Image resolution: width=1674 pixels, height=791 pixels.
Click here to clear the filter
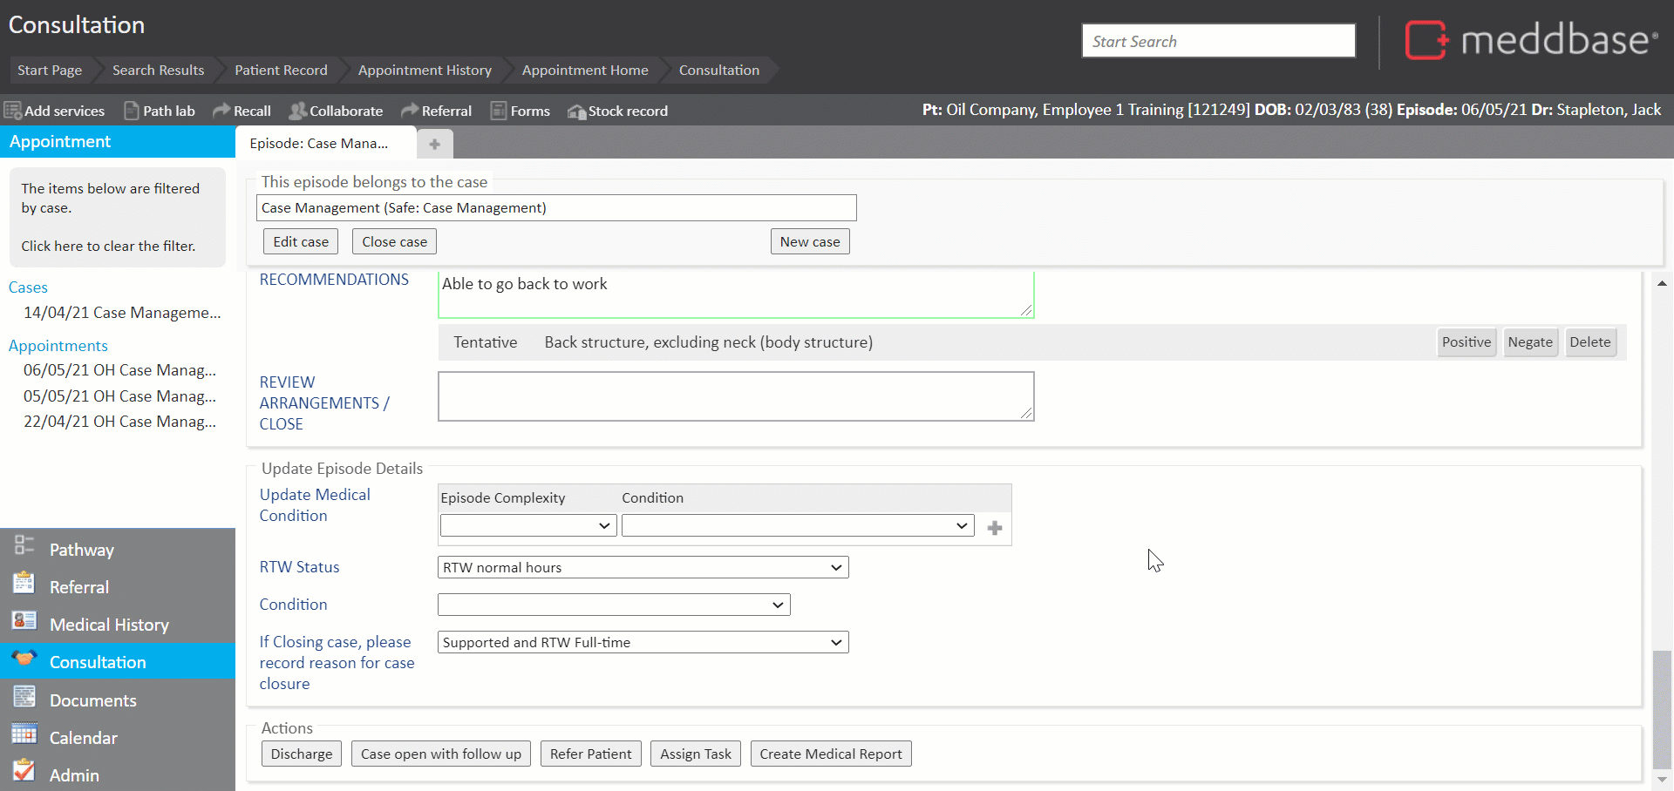pos(108,246)
